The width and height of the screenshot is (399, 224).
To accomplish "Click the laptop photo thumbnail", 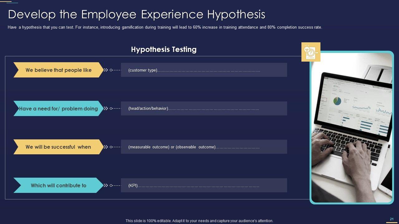I will [x=352, y=128].
